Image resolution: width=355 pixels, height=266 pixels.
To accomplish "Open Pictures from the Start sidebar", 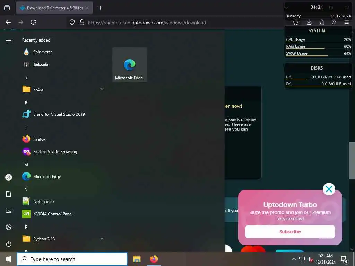I will 9,211.
